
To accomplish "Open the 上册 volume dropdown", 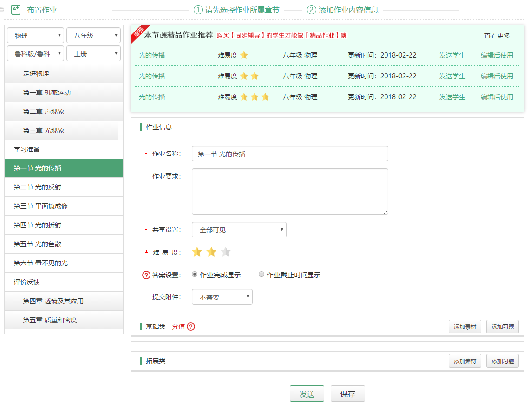I will [93, 54].
